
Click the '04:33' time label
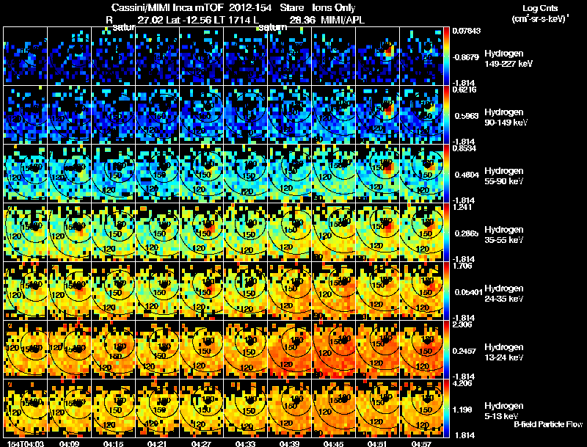pos(246,443)
